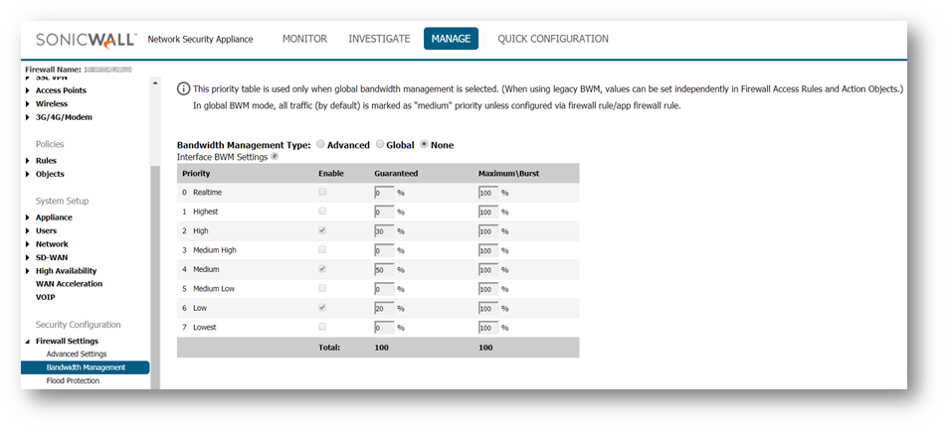
Task: Open Flood Protection page
Action: click(73, 380)
